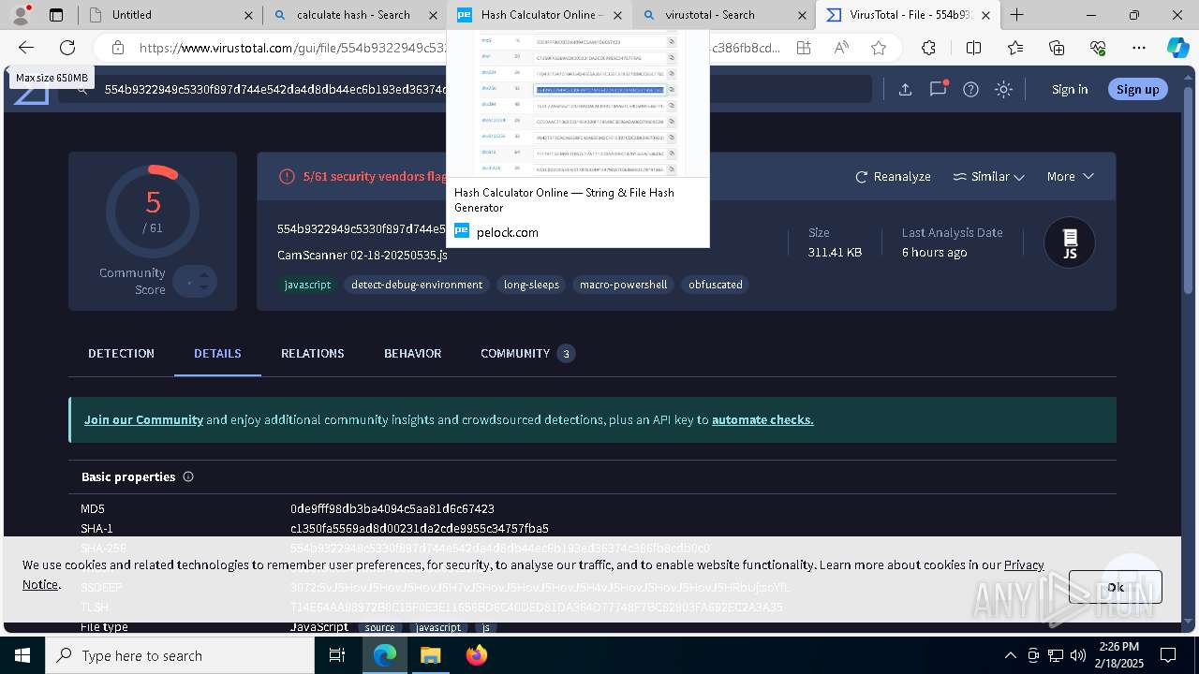View site information lock icon
The width and height of the screenshot is (1199, 674).
tap(117, 48)
